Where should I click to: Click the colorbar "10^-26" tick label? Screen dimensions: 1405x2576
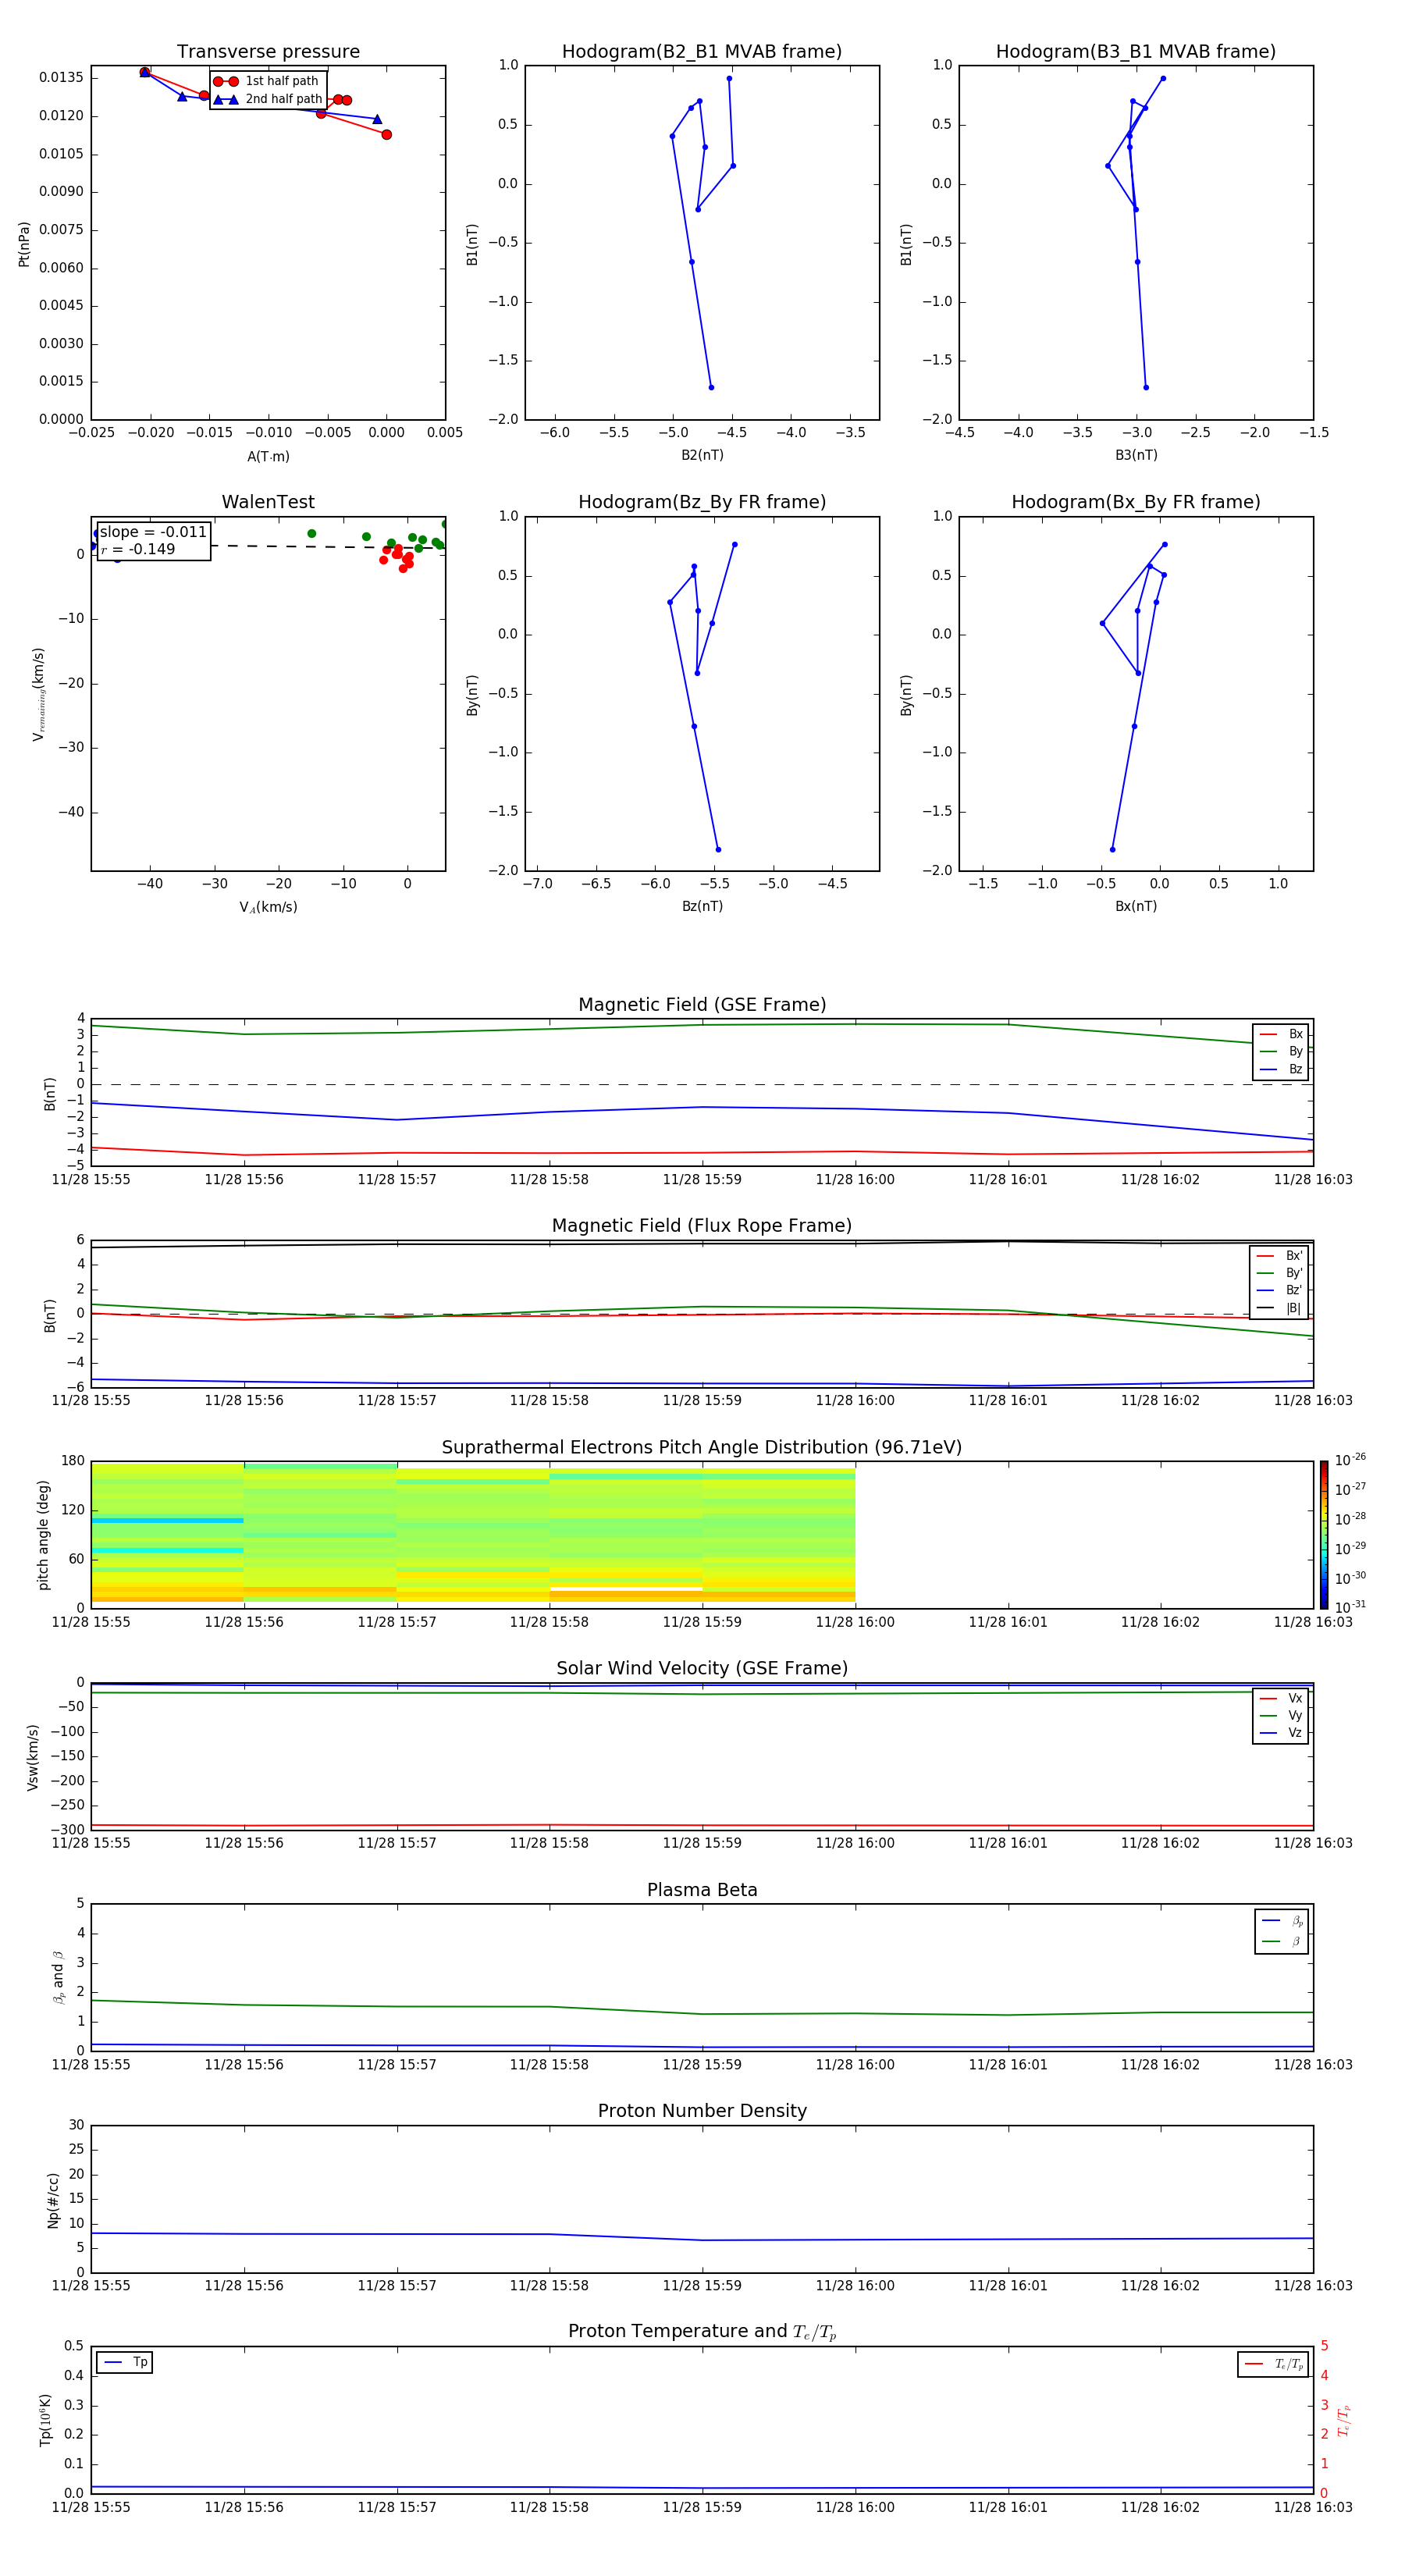point(1350,1460)
